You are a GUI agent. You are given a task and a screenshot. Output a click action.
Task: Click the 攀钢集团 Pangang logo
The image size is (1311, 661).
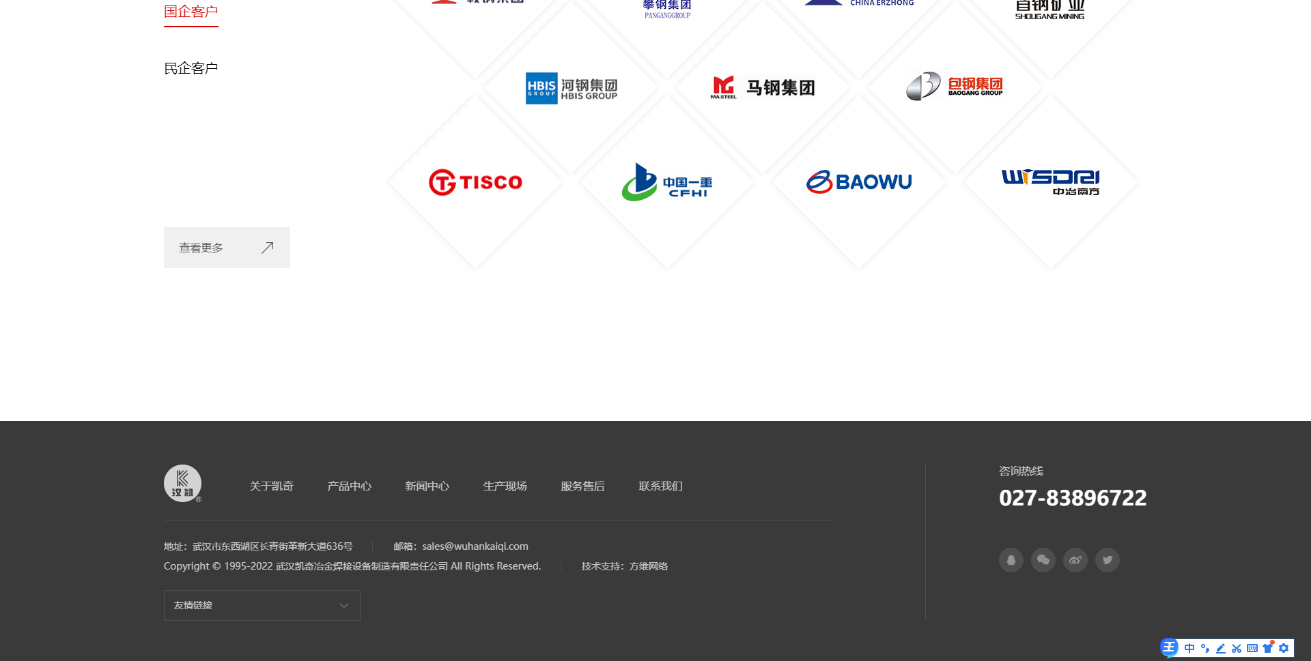tap(667, 9)
